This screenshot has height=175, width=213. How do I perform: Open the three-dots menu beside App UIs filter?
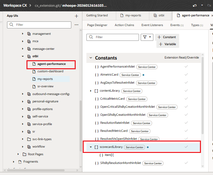point(76,25)
